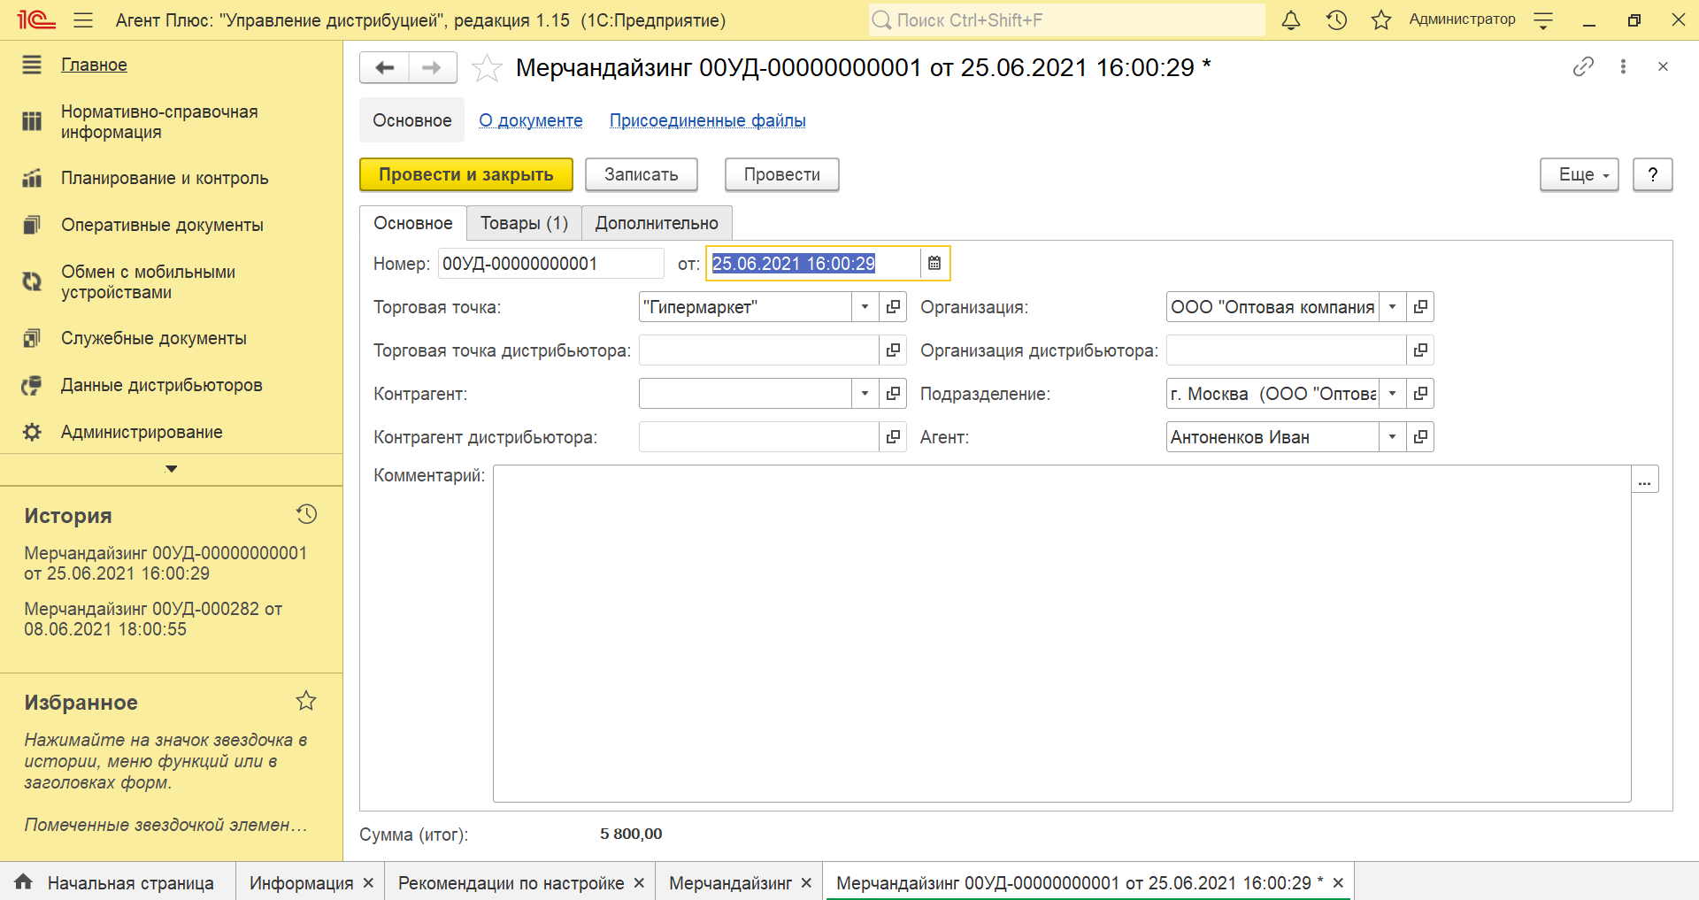The height and width of the screenshot is (900, 1699).
Task: Open Данные дистрибьюторов section
Action: click(161, 385)
